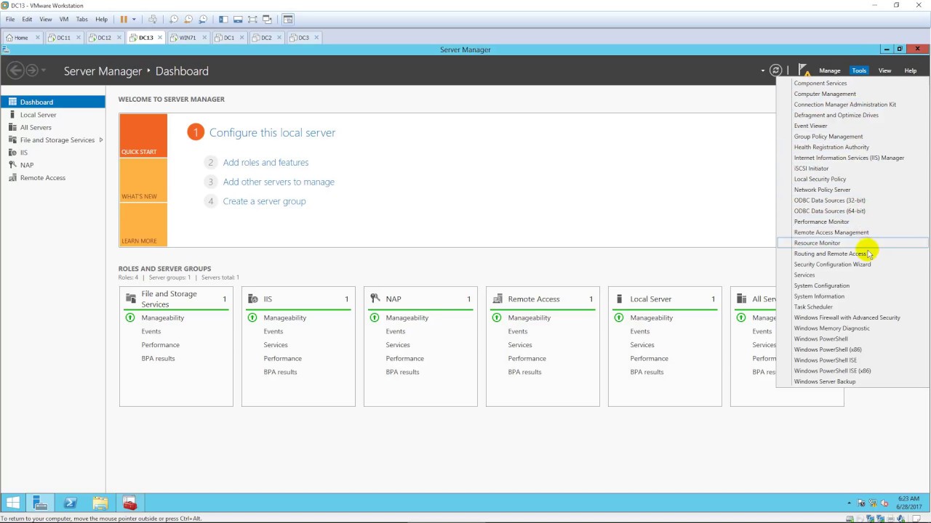Image resolution: width=931 pixels, height=523 pixels.
Task: Click the Manageability status icon under Remote Access
Action: (497, 317)
